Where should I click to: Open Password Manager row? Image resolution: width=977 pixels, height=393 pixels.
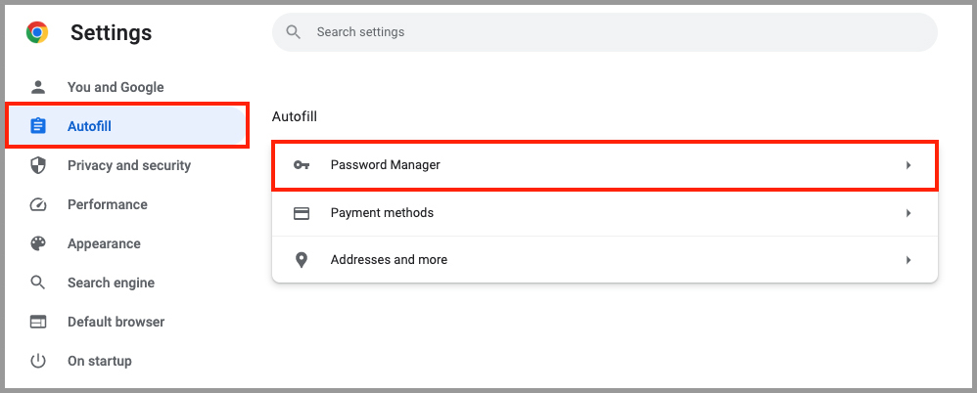tap(604, 165)
